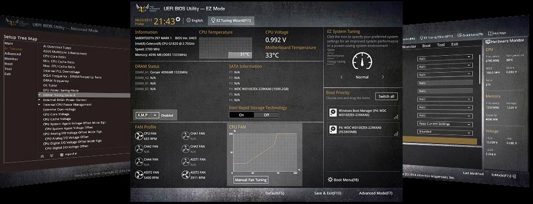Open Boot Menu snowflake icon
The height and width of the screenshot is (204, 533).
[330, 180]
